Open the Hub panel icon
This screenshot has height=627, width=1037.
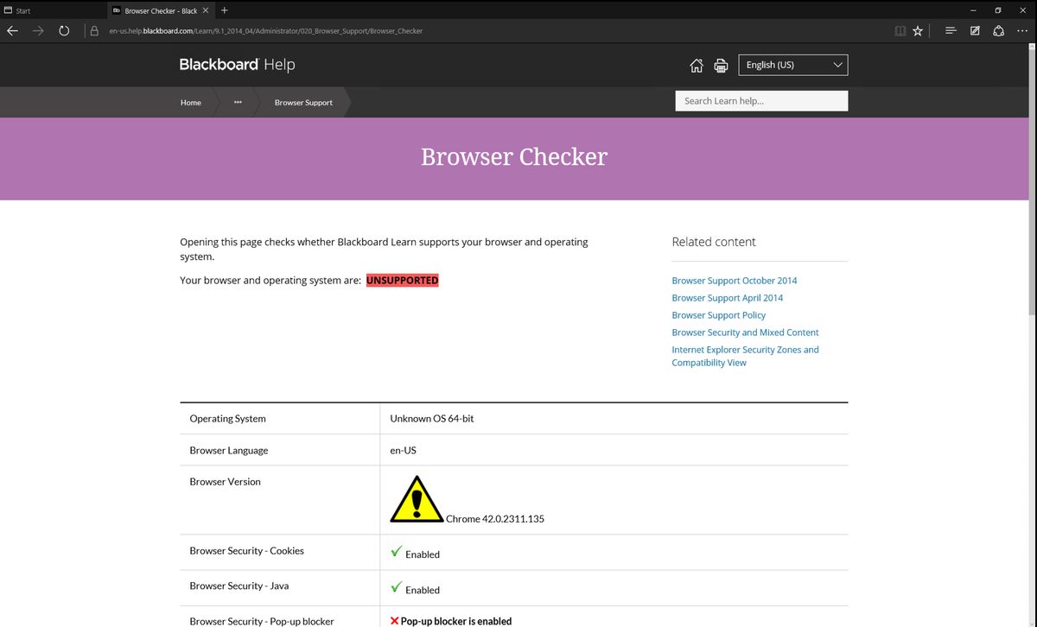951,31
